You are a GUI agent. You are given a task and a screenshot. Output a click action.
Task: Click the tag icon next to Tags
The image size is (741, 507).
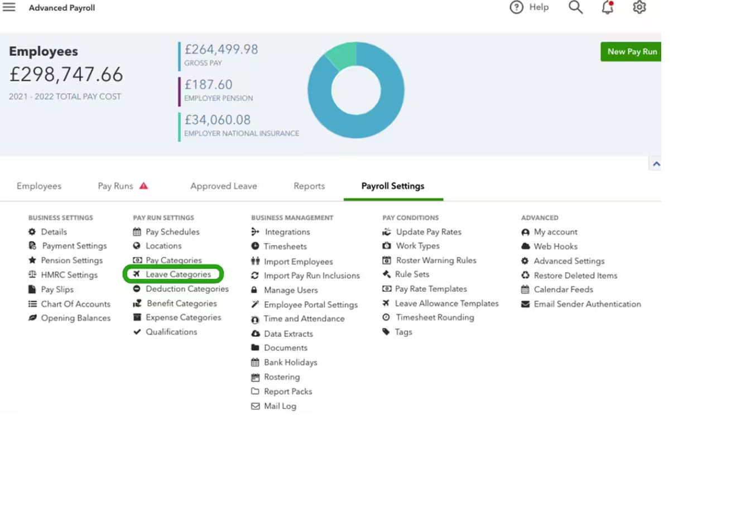[x=386, y=331]
